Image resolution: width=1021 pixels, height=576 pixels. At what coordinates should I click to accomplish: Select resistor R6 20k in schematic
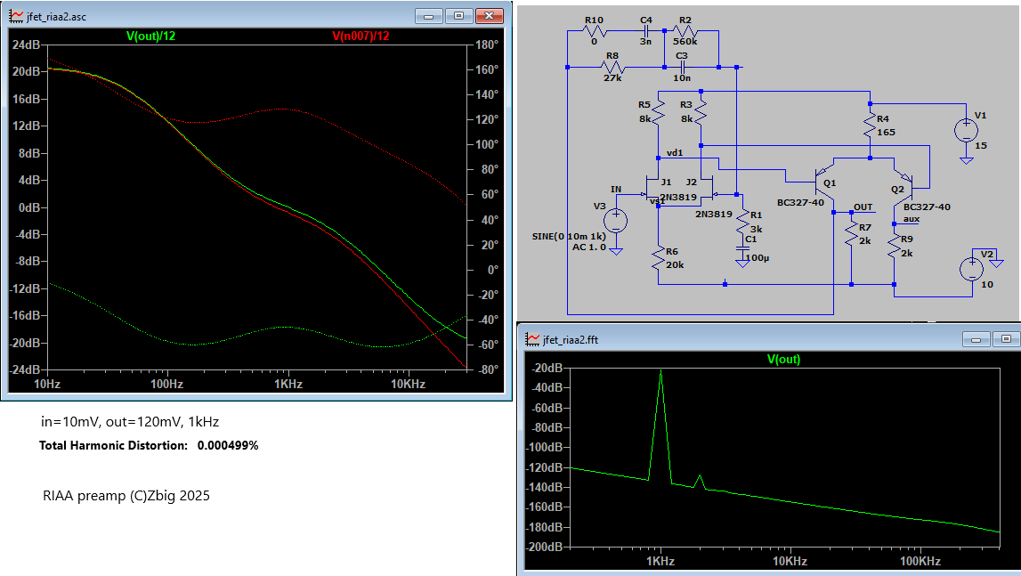pos(659,258)
